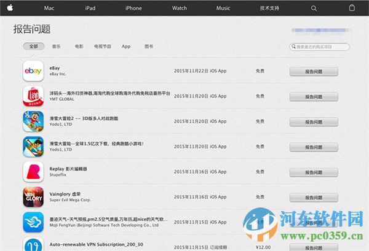Select the 全部 filter tab
369x251 pixels.
(34, 46)
